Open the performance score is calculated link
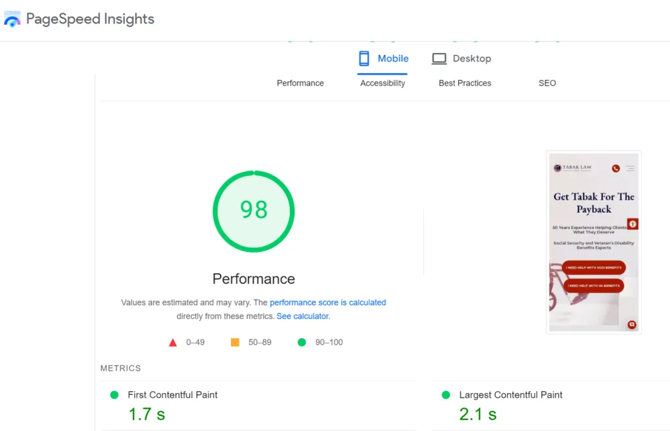The width and height of the screenshot is (670, 431). 328,302
